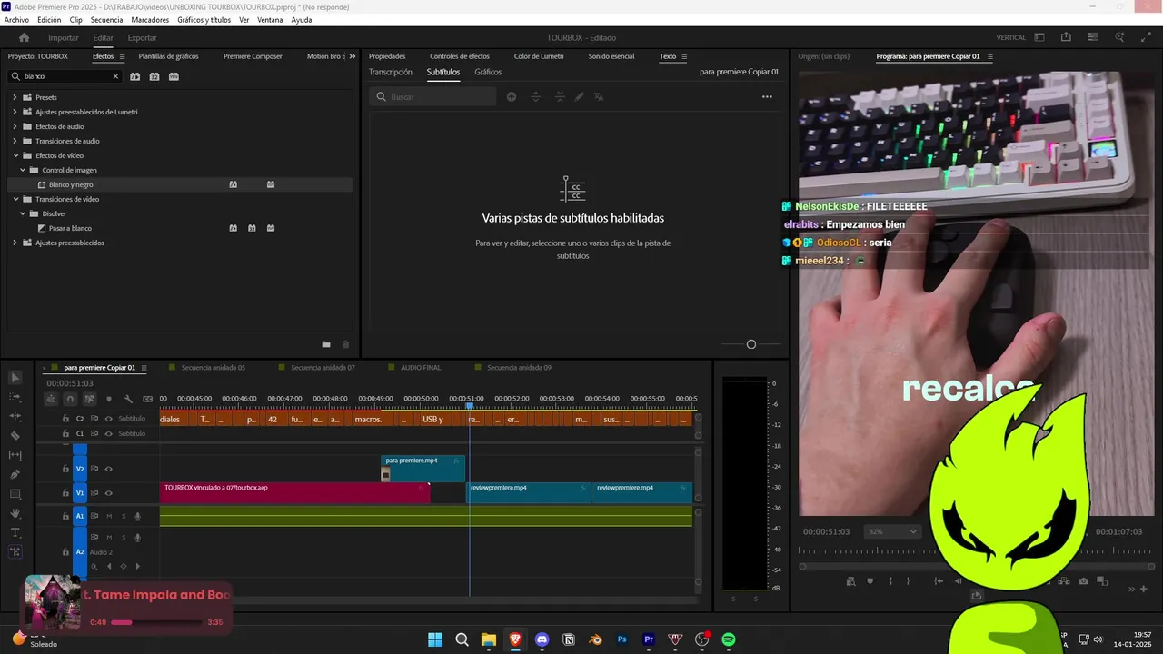Click the timeline add marker icon
This screenshot has height=654, width=1163.
pos(109,399)
